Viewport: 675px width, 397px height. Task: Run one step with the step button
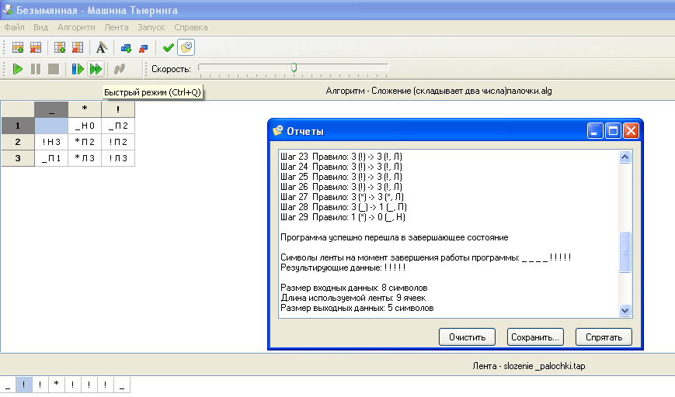click(78, 69)
